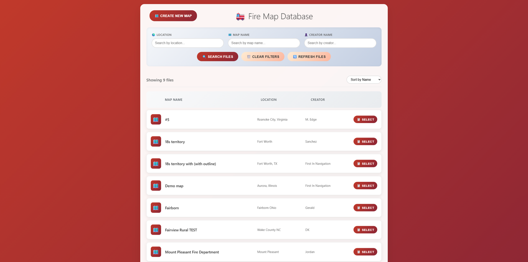Focus the creator name search input
The image size is (528, 262).
(340, 43)
